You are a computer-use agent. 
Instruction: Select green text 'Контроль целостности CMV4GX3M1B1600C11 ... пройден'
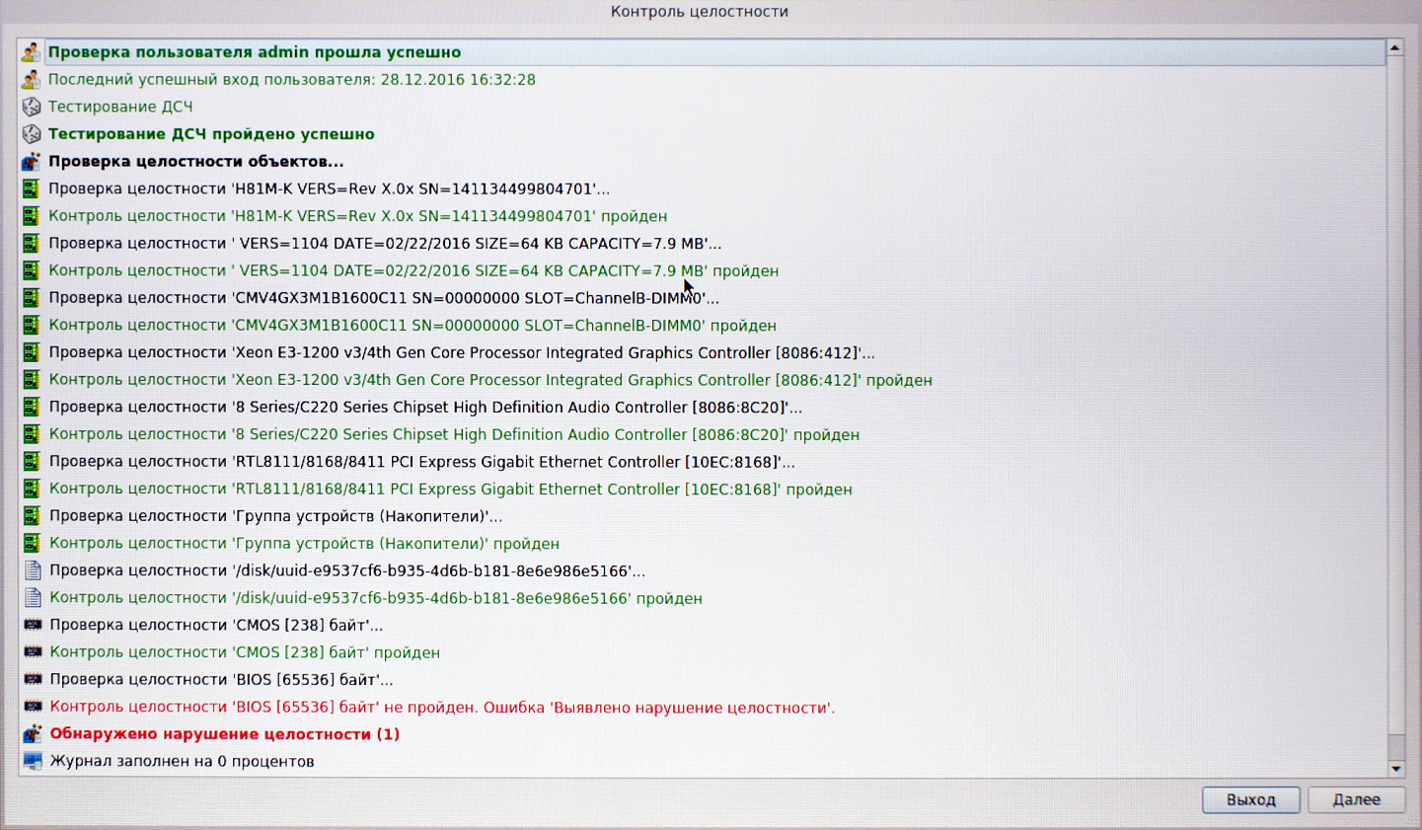(412, 326)
